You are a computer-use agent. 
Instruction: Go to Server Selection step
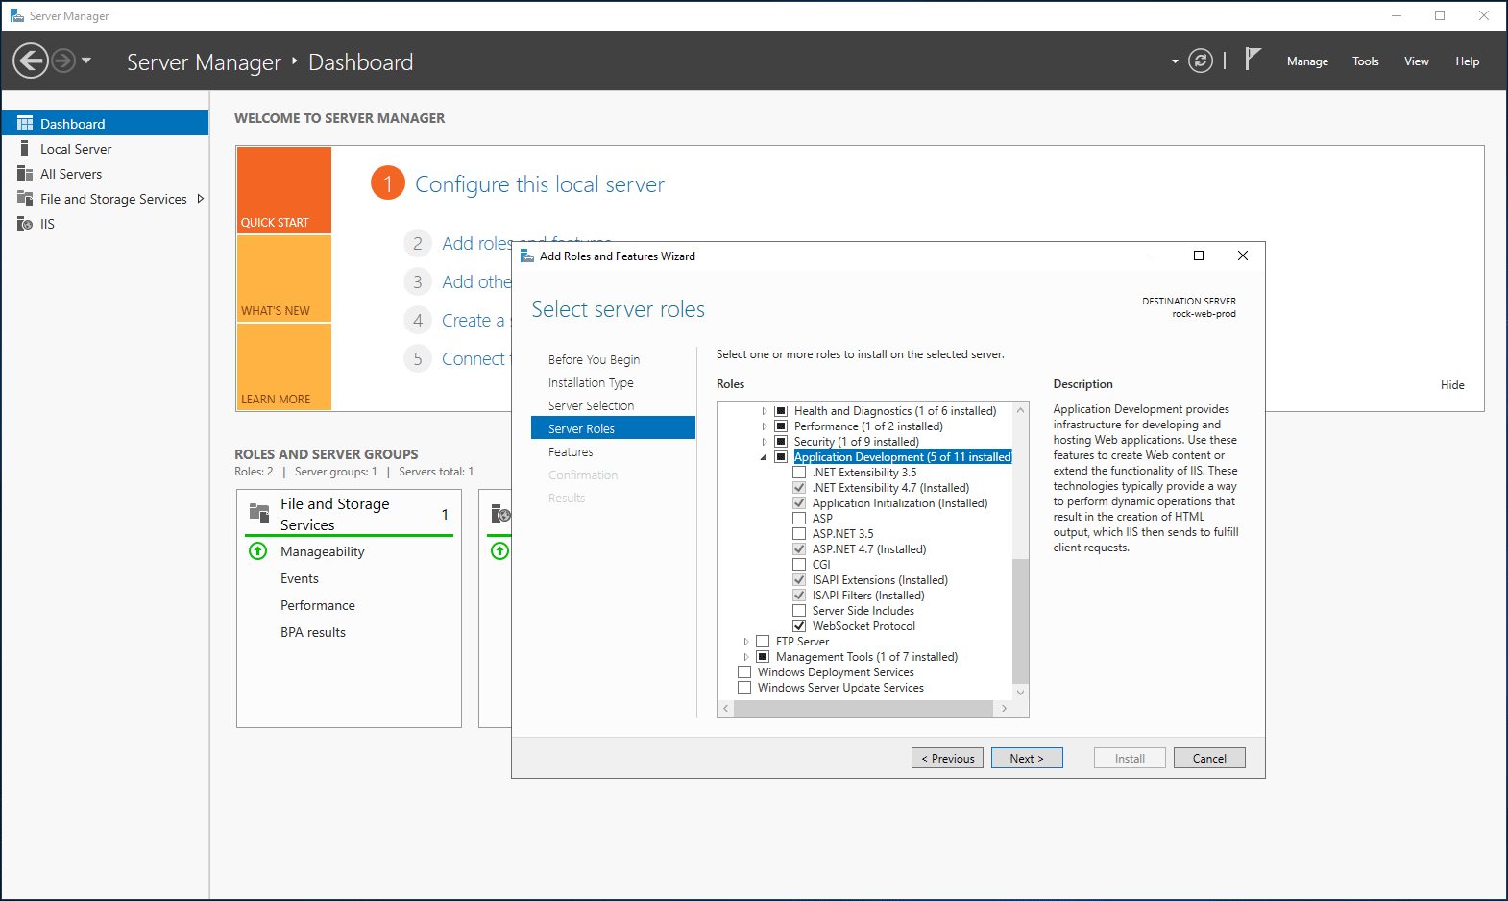point(591,406)
